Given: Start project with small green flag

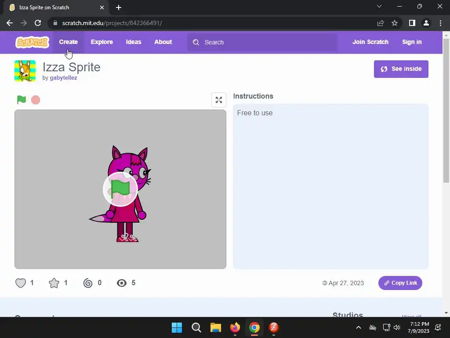Looking at the screenshot, I should (22, 100).
